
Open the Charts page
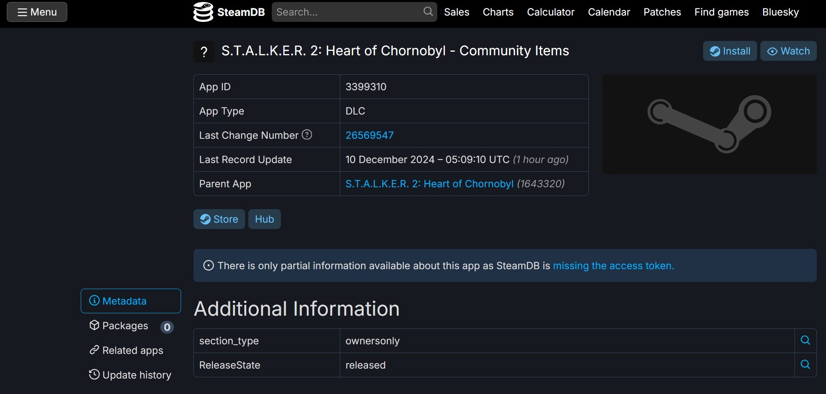[498, 12]
